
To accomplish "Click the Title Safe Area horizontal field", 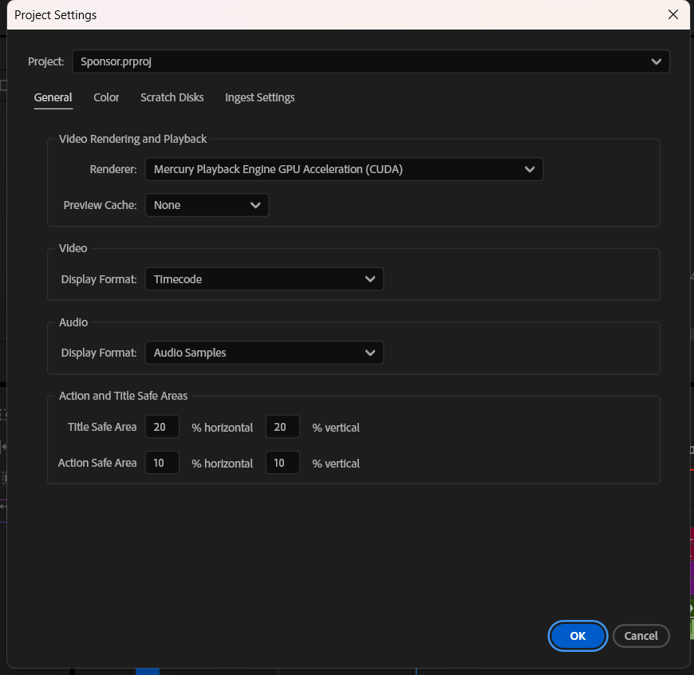I will point(162,427).
